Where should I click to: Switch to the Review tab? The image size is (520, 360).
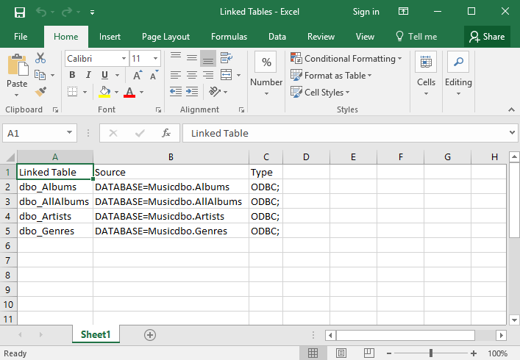[x=321, y=37]
